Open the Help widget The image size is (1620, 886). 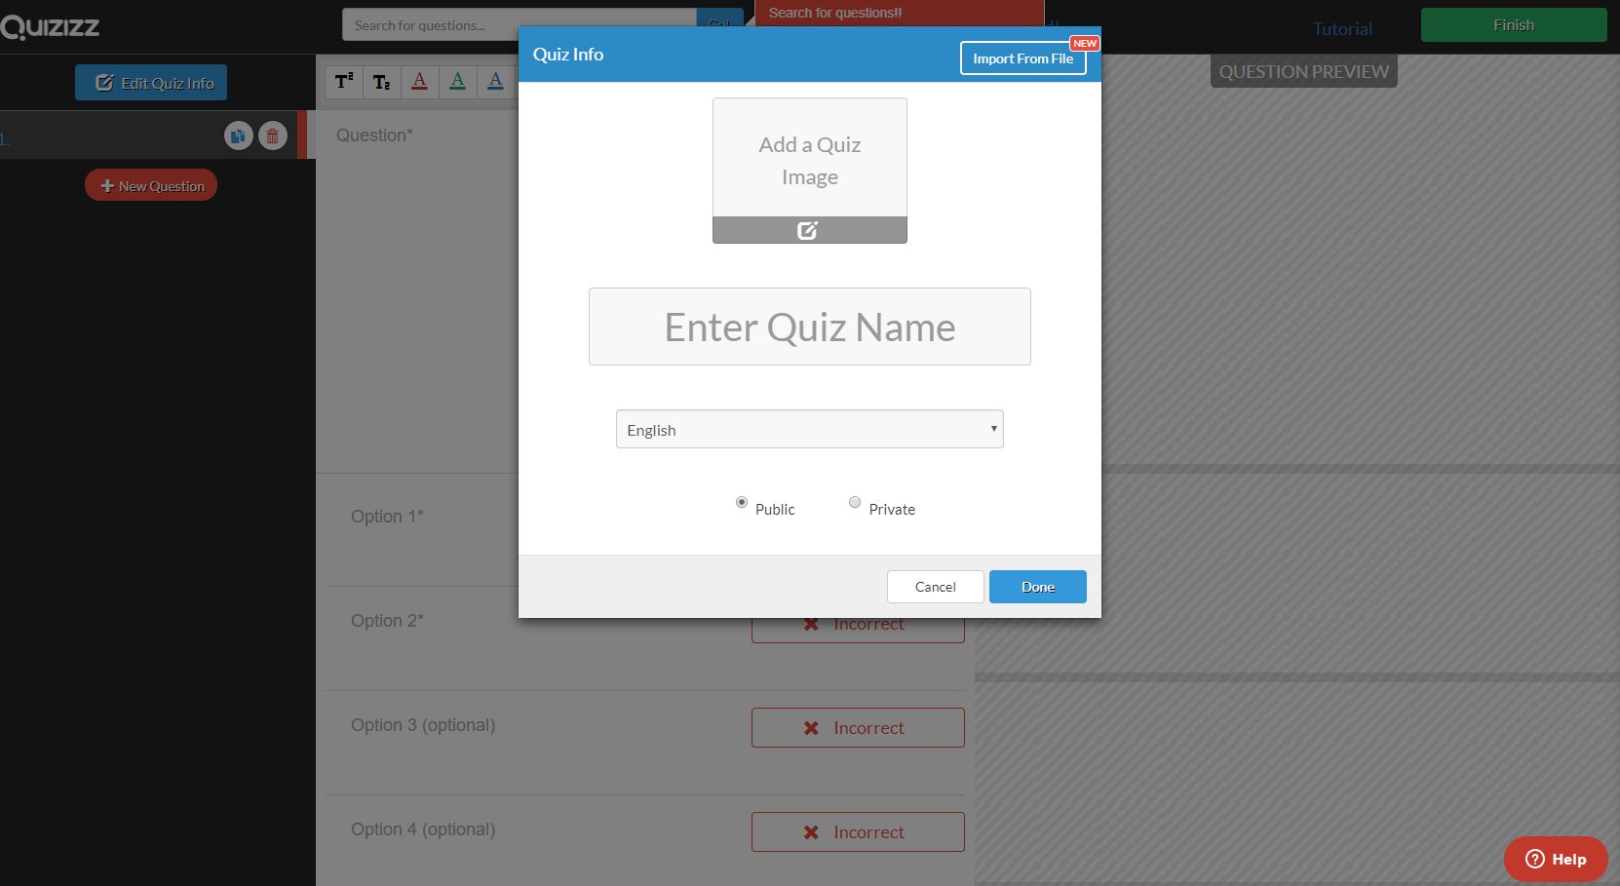[x=1556, y=859]
